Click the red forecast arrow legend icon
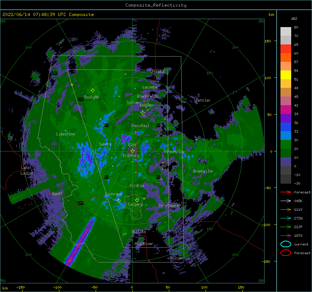Screen dimensions: 312x292 click(x=286, y=192)
